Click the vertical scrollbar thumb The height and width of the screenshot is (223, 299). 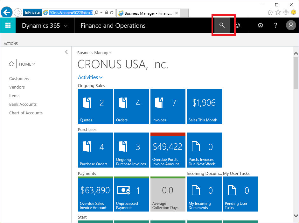[296, 73]
